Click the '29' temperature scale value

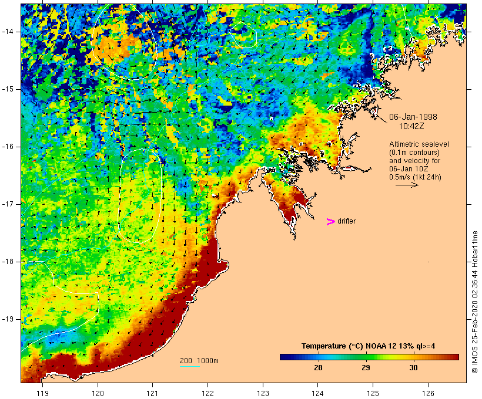coord(366,367)
